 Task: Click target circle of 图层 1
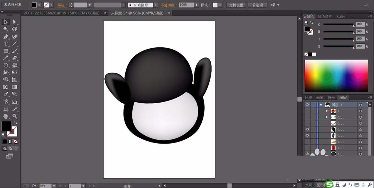click(x=360, y=105)
